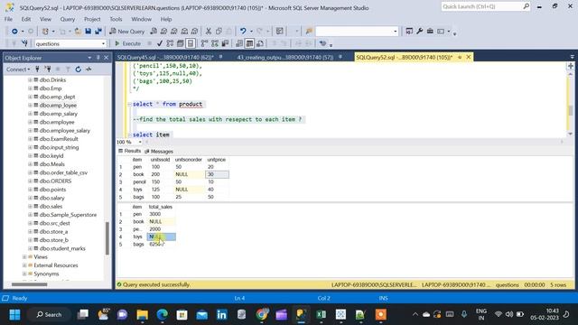Select the dbo.student_marks table
Viewport: 578px width, 325px height.
(62, 248)
